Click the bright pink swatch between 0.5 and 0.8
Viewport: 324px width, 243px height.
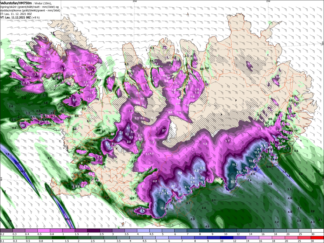coord(44,231)
